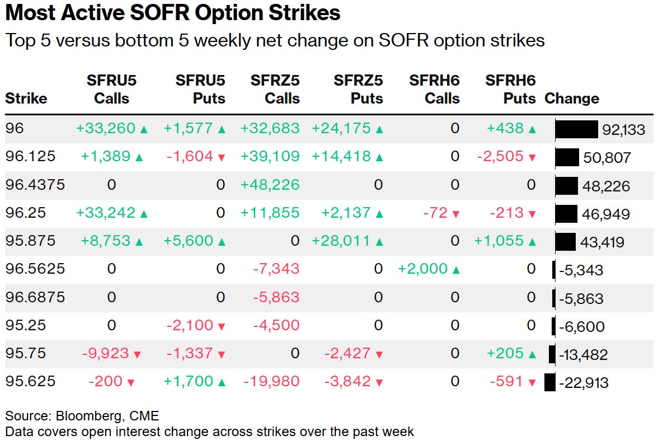Click the red down arrow beside -1,604
This screenshot has height=440, width=658.
pos(221,158)
